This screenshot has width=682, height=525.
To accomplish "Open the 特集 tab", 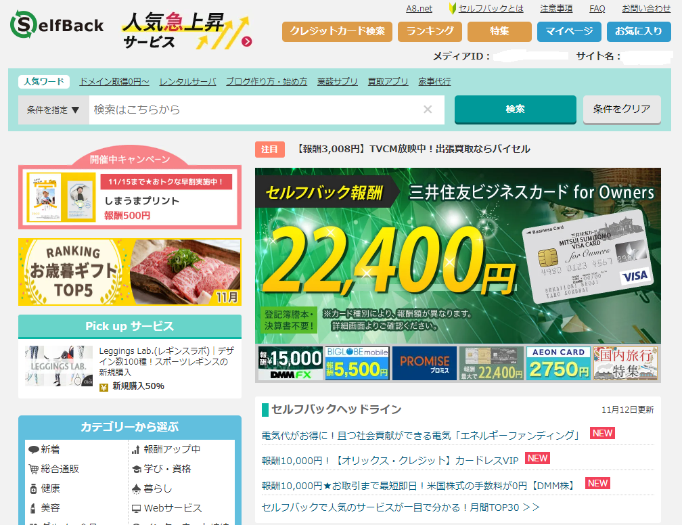I will (499, 31).
